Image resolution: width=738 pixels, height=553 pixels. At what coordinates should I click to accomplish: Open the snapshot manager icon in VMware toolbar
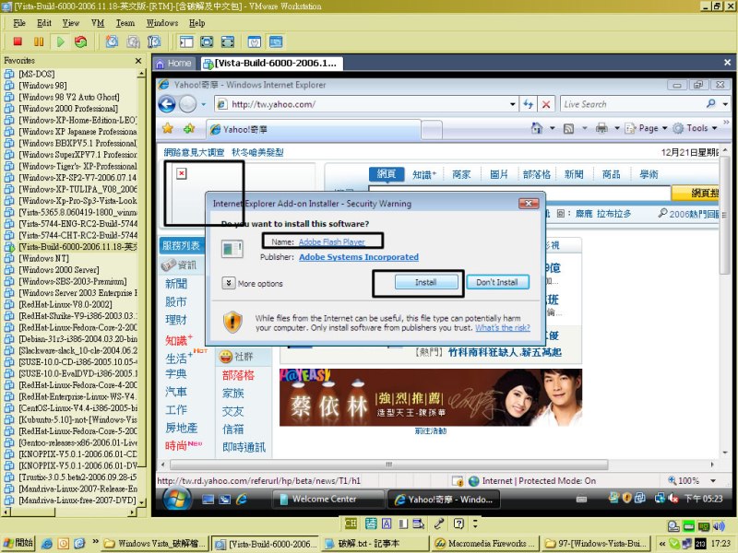pyautogui.click(x=154, y=41)
